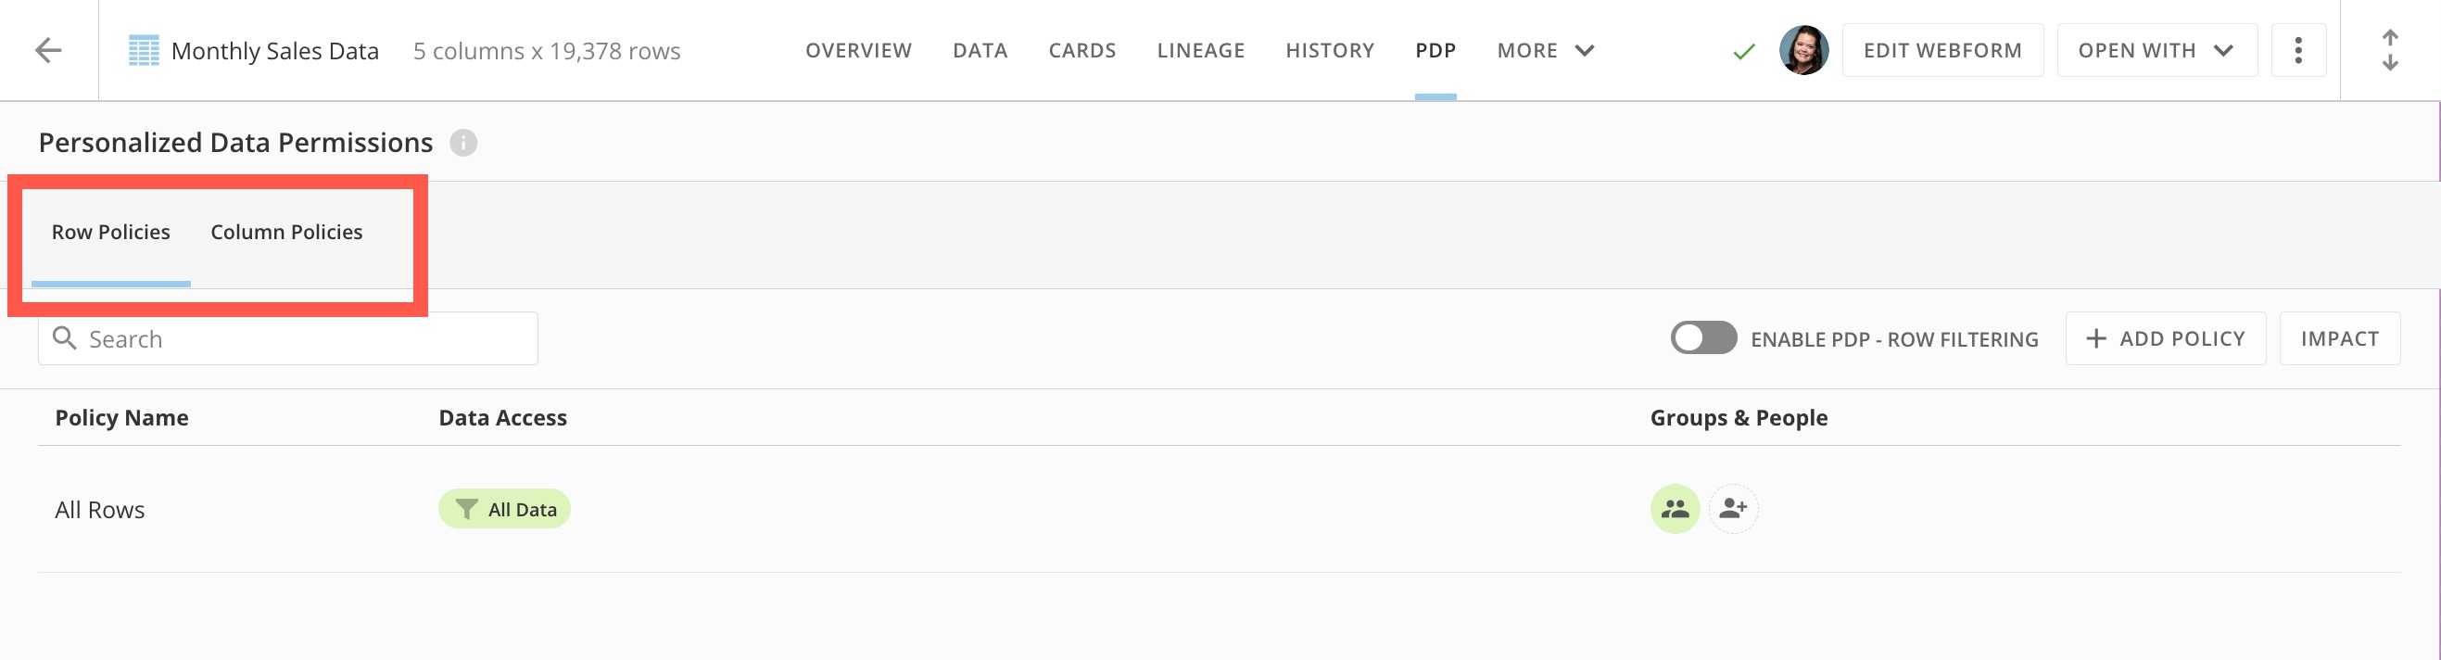Click the upload arrow at top right

2391,36
